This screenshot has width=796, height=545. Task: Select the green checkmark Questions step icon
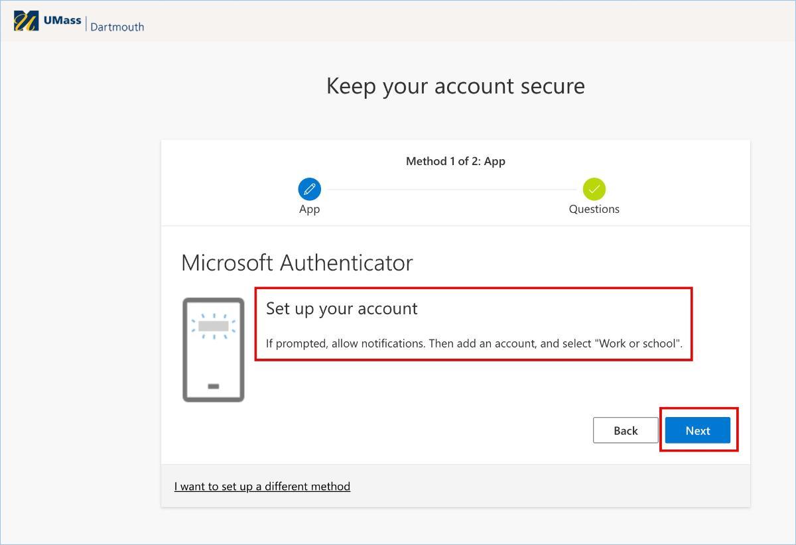point(594,190)
